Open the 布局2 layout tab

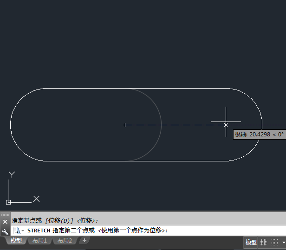[65, 241]
